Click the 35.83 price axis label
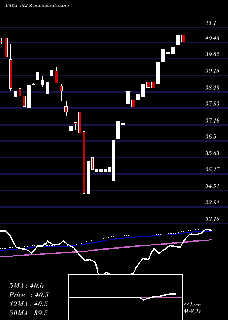Screen dimensions: 228x320 [212, 153]
